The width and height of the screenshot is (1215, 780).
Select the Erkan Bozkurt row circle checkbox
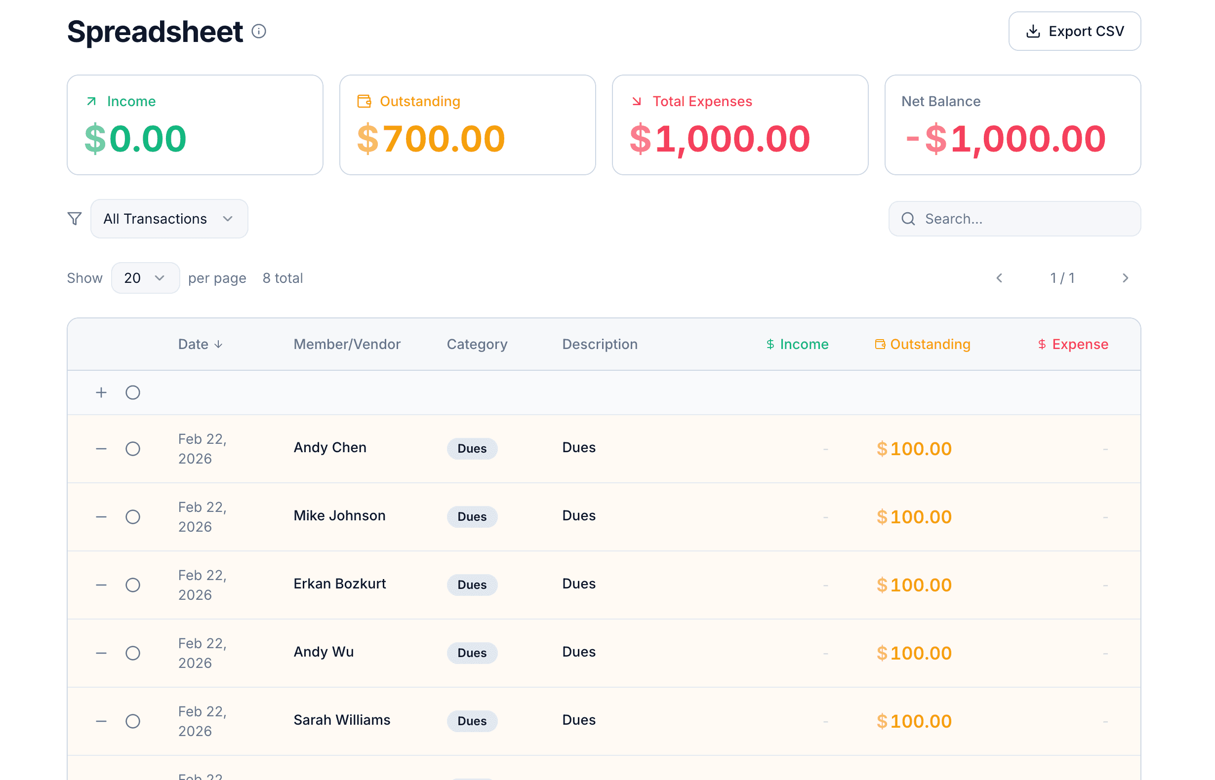click(133, 585)
